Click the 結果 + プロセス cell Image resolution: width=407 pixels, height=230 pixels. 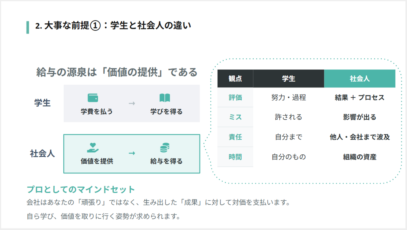click(360, 97)
